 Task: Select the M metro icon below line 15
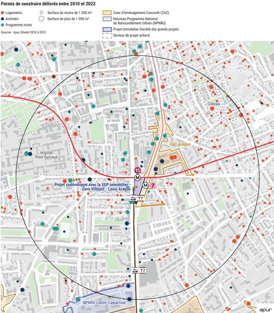click(137, 177)
